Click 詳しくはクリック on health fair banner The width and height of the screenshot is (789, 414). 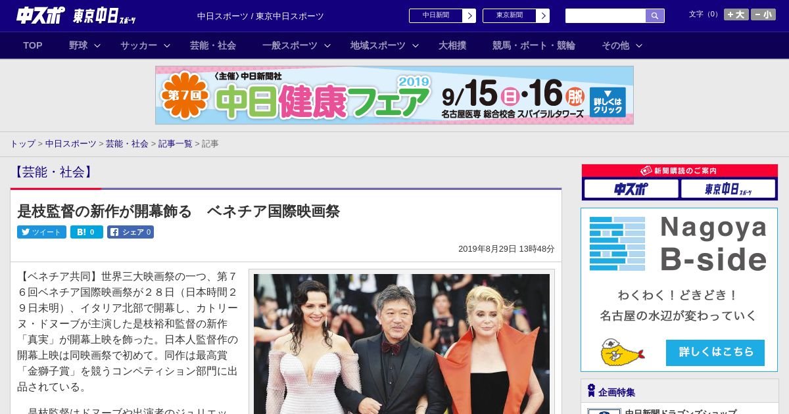coord(608,102)
